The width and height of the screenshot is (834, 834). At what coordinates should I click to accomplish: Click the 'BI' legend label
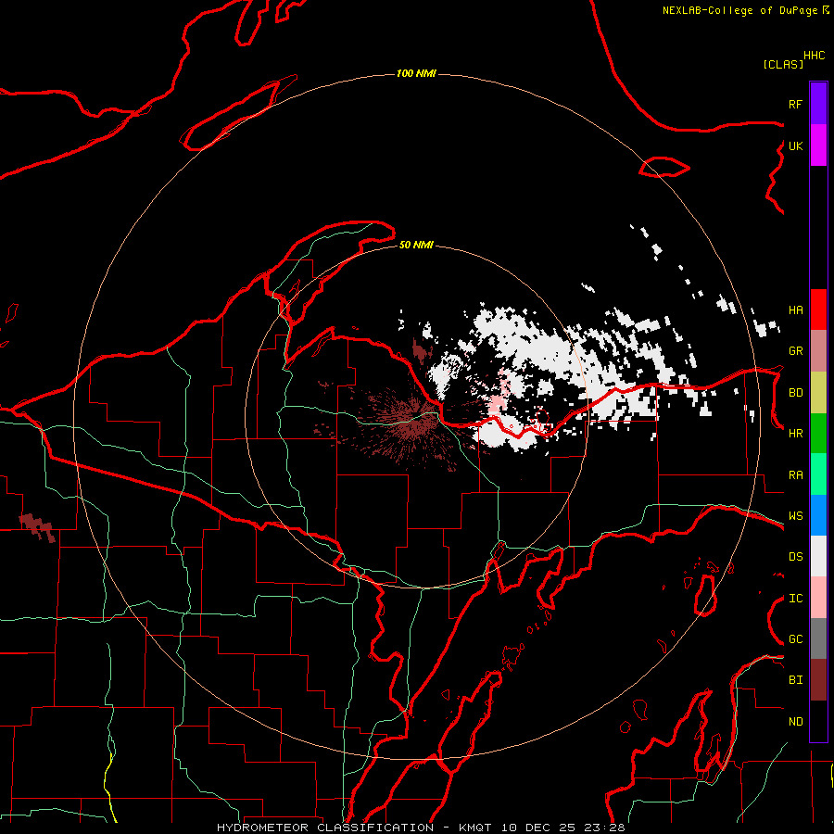[x=795, y=680]
